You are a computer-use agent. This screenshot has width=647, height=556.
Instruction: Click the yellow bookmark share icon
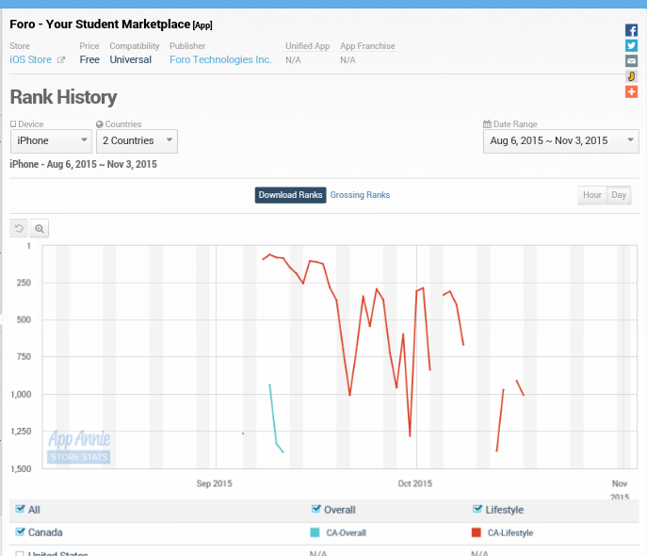[x=631, y=76]
